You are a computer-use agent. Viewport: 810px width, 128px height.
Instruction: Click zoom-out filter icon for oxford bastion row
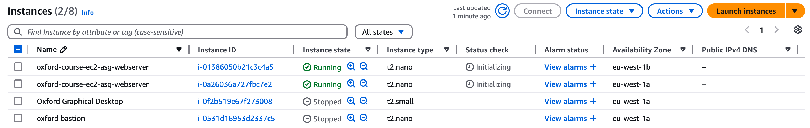(364, 118)
